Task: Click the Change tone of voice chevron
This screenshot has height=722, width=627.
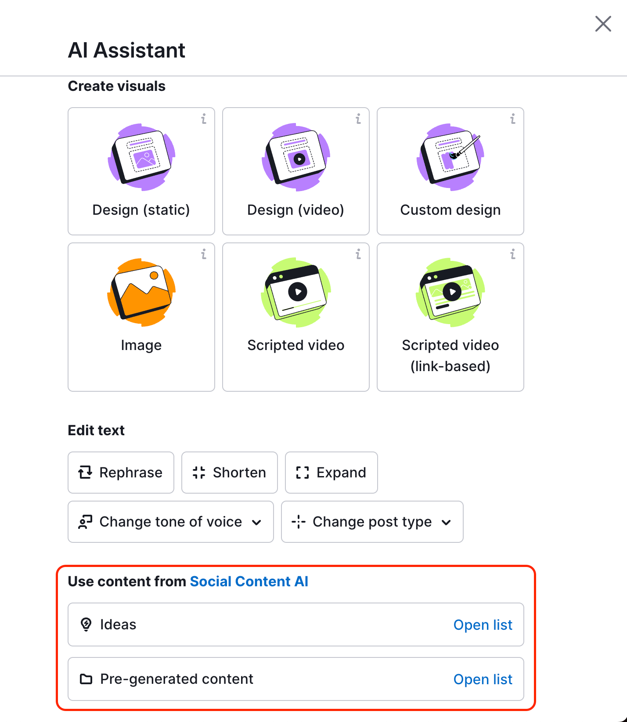Action: tap(257, 522)
